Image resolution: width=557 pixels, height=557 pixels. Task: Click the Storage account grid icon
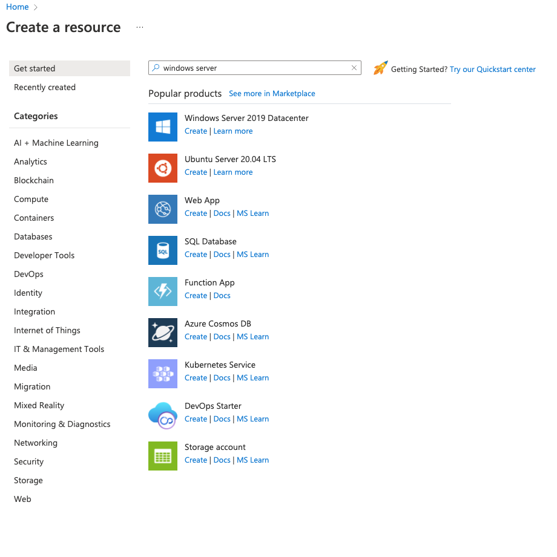pos(163,456)
